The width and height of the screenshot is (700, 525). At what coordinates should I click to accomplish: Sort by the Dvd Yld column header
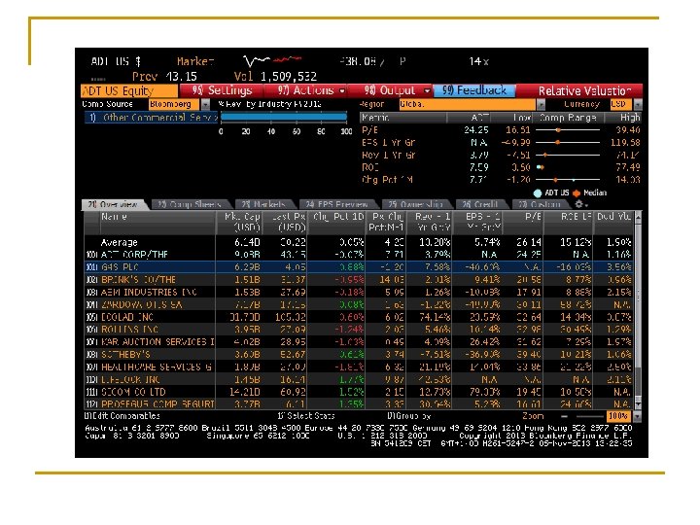(x=613, y=223)
